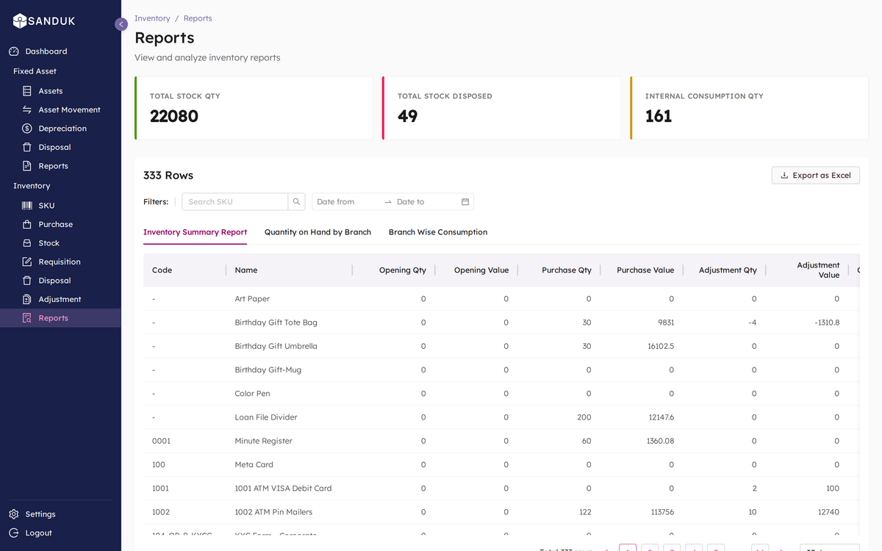Click the Minute Register row name
The height and width of the screenshot is (551, 882).
[x=264, y=441]
